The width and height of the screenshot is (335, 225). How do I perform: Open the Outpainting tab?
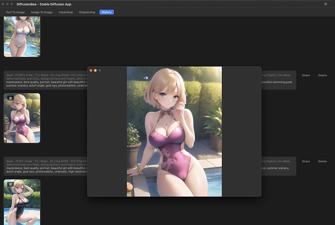click(87, 12)
